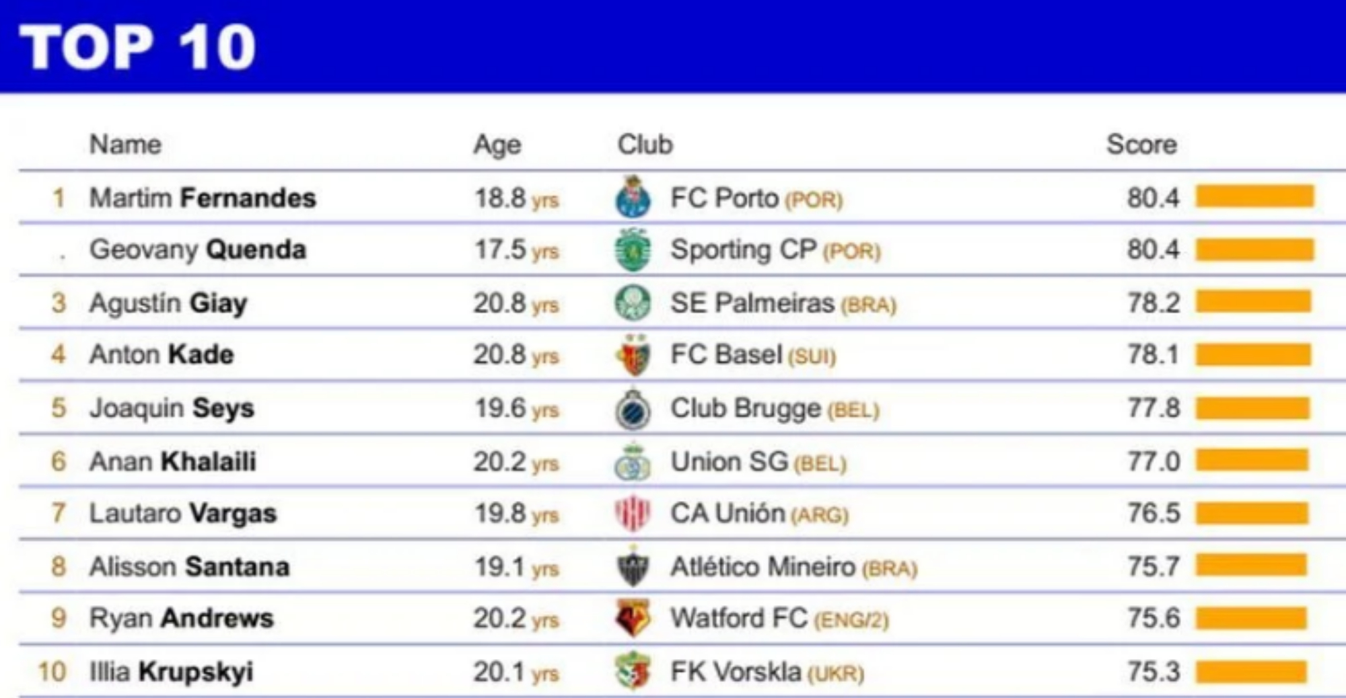Click the FK Vorskla club crest

(633, 671)
